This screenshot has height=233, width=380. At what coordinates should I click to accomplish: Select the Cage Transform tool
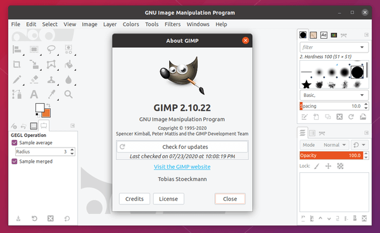(51, 65)
